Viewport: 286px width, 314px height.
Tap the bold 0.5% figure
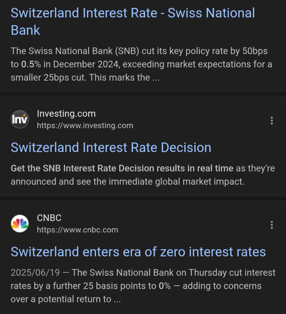31,64
